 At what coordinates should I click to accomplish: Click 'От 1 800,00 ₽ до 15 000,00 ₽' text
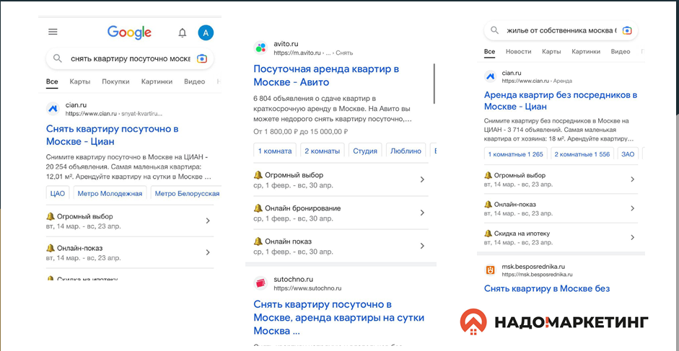[x=301, y=132]
